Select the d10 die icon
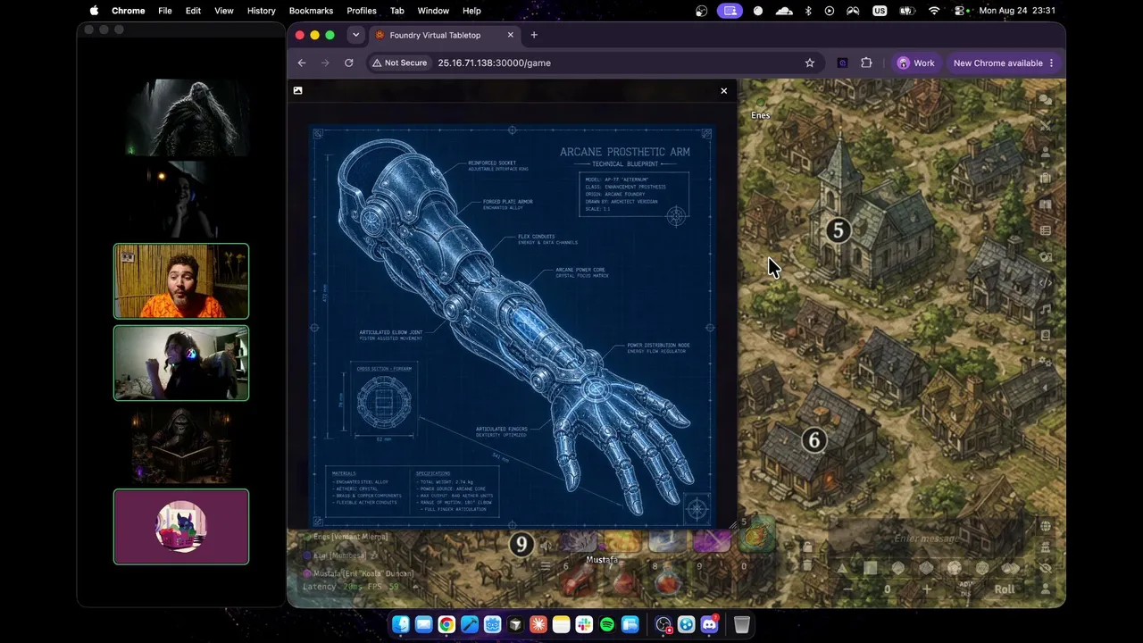Viewport: 1143px width, 643px height. click(x=926, y=568)
